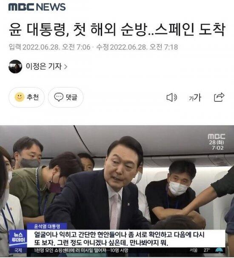Select the 입력 2022.06.28 timestamp text
This screenshot has width=234, height=258.
(49, 47)
